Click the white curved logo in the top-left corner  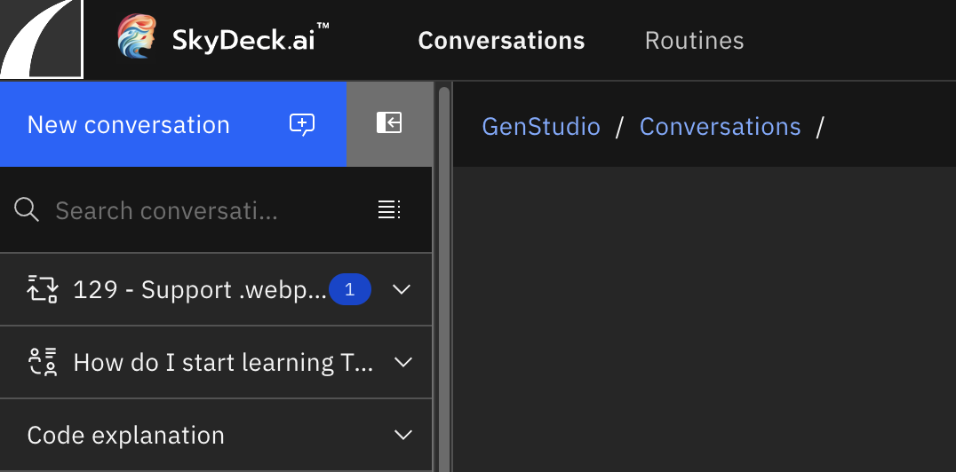coord(41,39)
